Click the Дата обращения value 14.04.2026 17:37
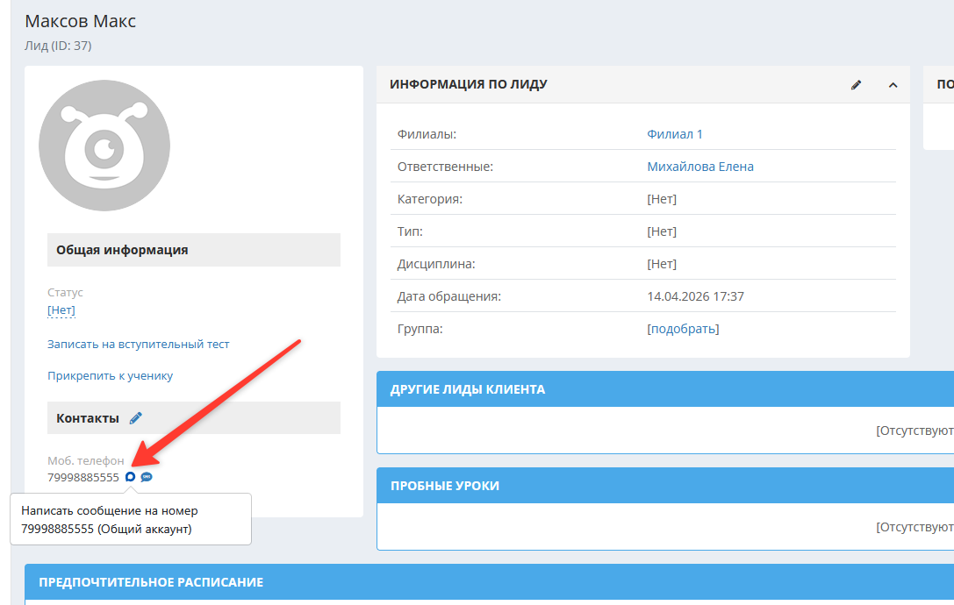954x605 pixels. pyautogui.click(x=695, y=296)
